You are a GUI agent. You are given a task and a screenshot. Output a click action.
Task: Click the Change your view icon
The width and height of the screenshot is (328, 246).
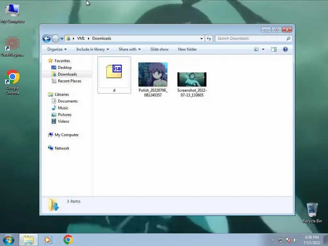(256, 49)
